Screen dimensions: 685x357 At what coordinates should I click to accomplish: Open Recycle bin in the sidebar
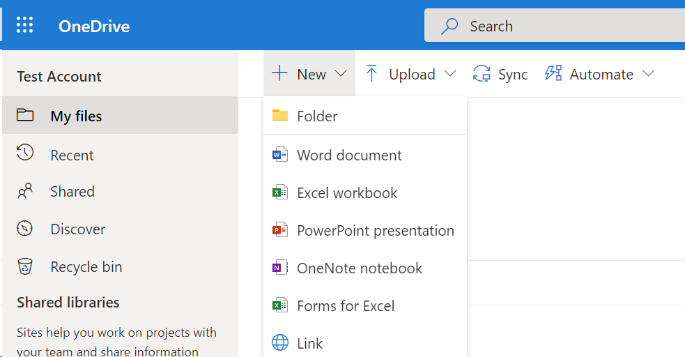point(120,266)
